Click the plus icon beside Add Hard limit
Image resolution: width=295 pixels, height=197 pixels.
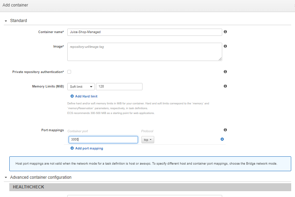[x=72, y=96]
